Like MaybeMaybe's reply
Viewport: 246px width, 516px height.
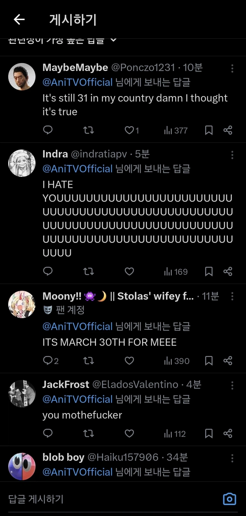[129, 130]
